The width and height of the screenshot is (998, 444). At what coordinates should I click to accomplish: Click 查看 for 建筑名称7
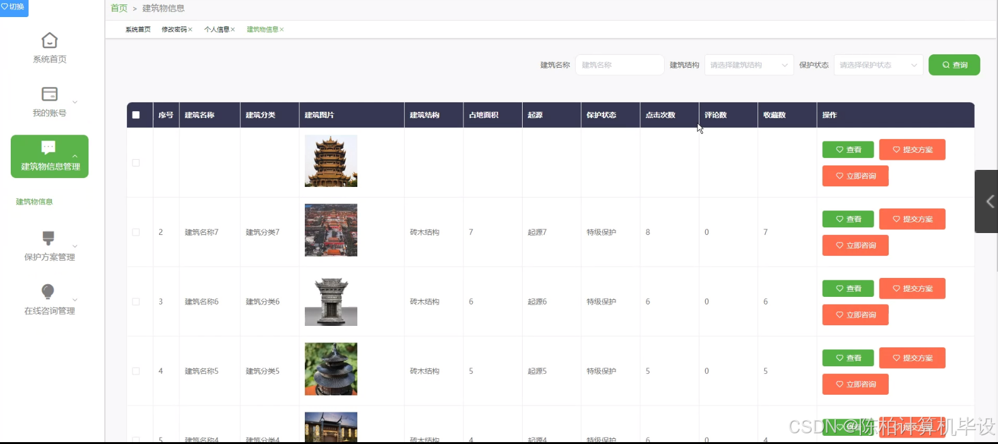tap(848, 219)
